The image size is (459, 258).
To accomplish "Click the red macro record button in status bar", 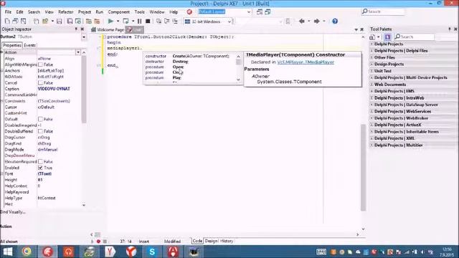I will point(98,242).
